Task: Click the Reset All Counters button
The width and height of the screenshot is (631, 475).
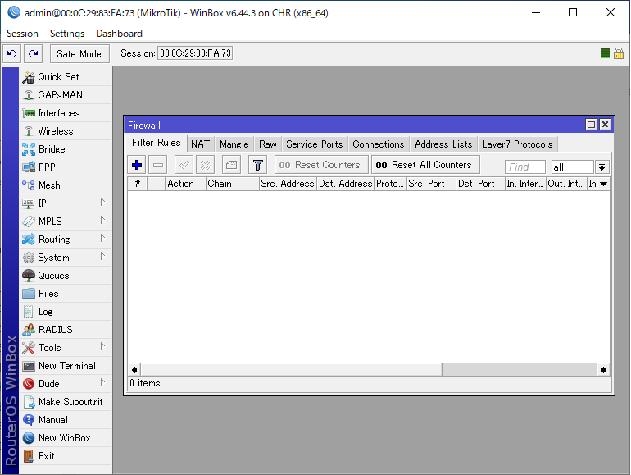Action: tap(425, 165)
